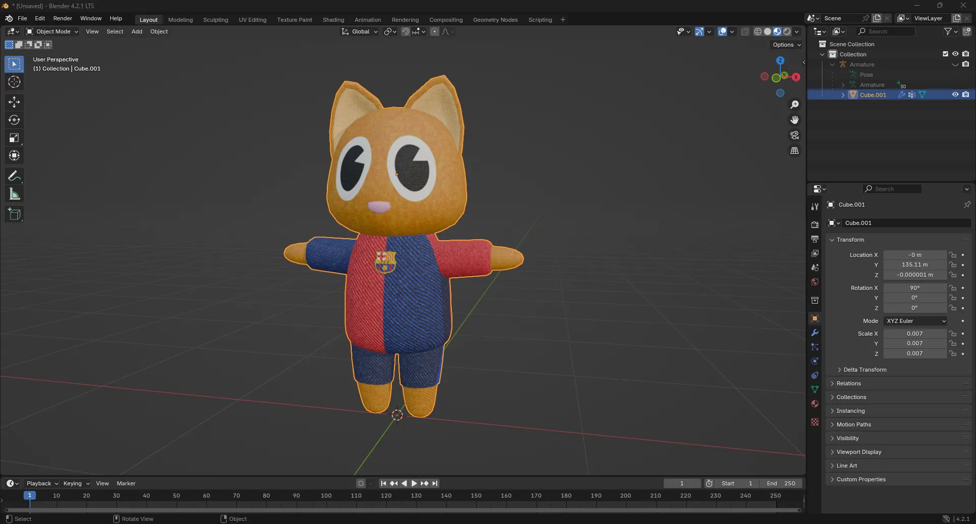The height and width of the screenshot is (524, 976).
Task: Add a new workspace with plus button
Action: click(563, 20)
